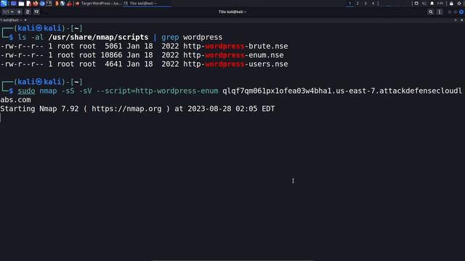Open the notifications bell icon

click(432, 3)
